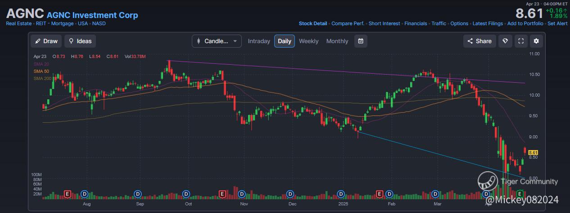Toggle the SMA 200 indicator label
Screen dimensions: 570x213
pos(42,79)
